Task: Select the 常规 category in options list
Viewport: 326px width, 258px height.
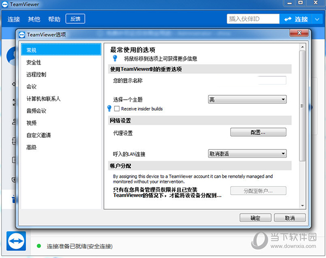Action: pos(61,50)
